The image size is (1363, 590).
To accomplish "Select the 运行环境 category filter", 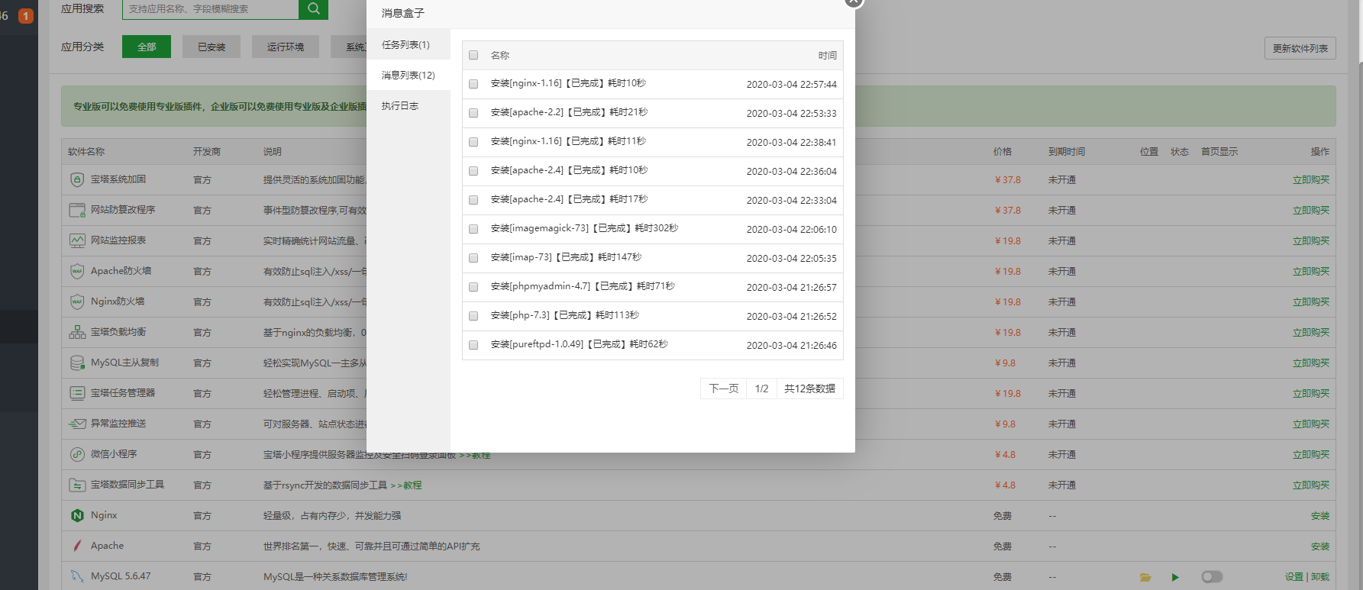I will point(286,47).
